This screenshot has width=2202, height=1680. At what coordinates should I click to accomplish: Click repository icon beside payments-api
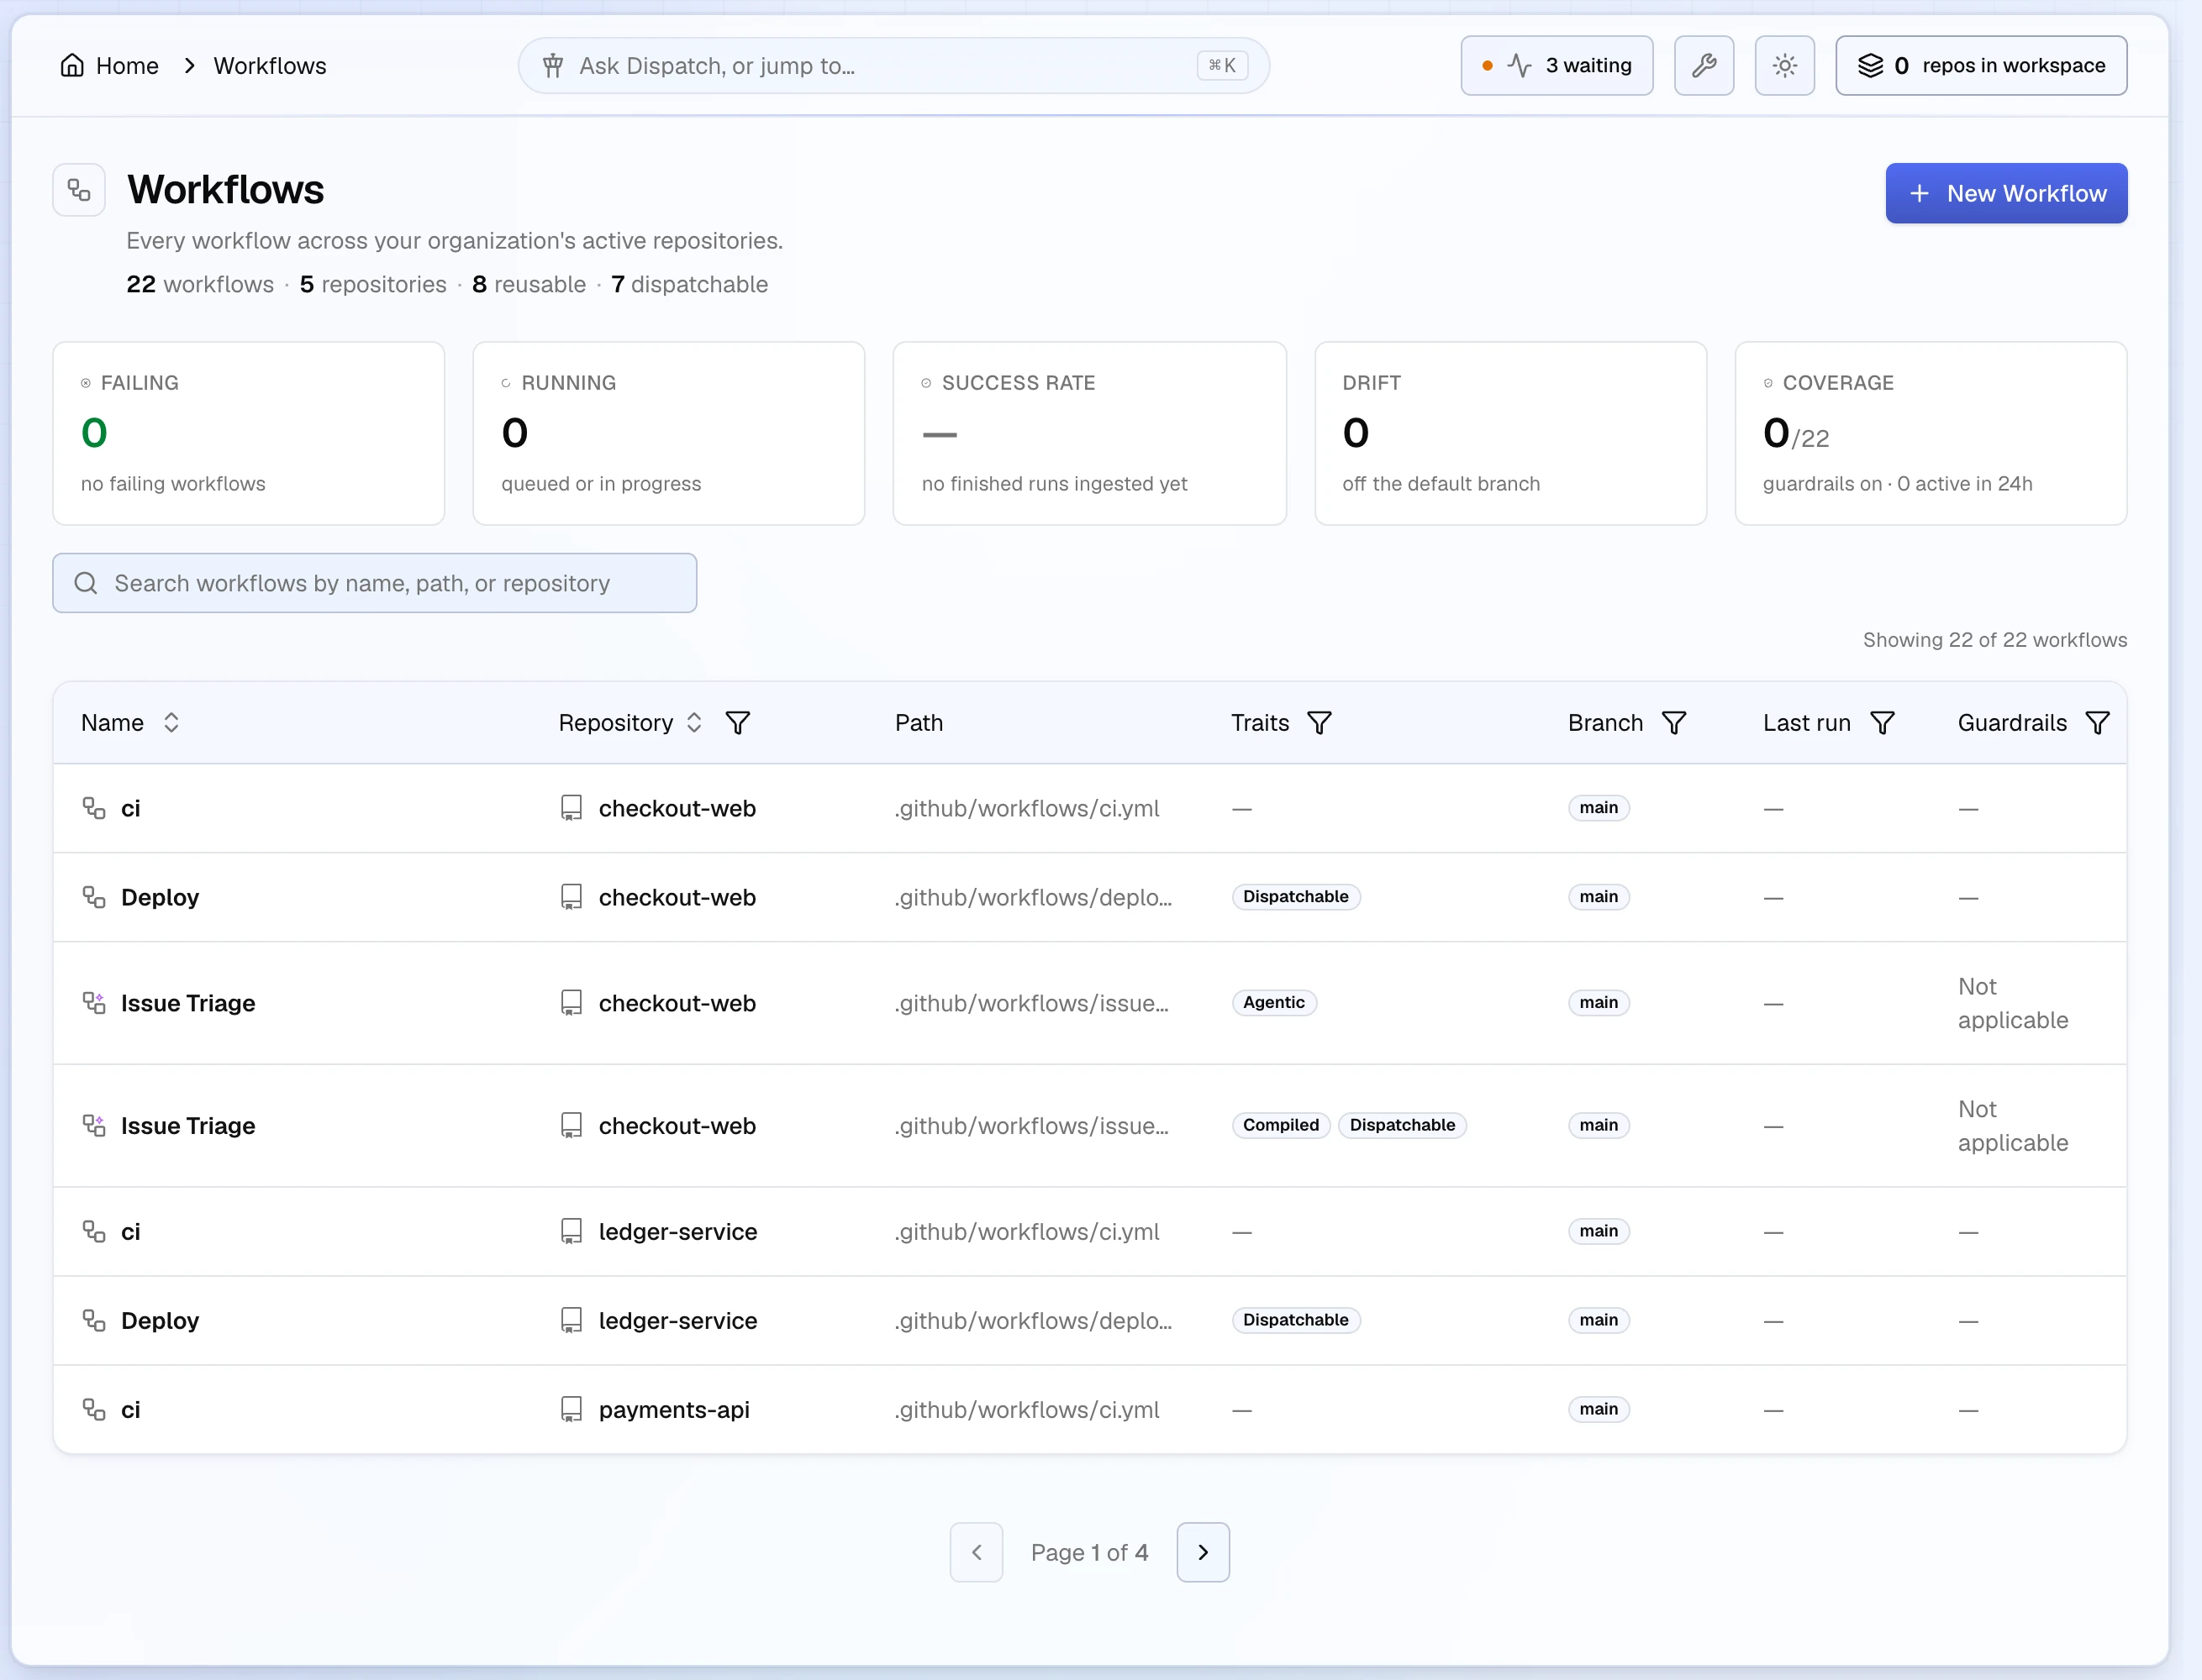[x=572, y=1410]
